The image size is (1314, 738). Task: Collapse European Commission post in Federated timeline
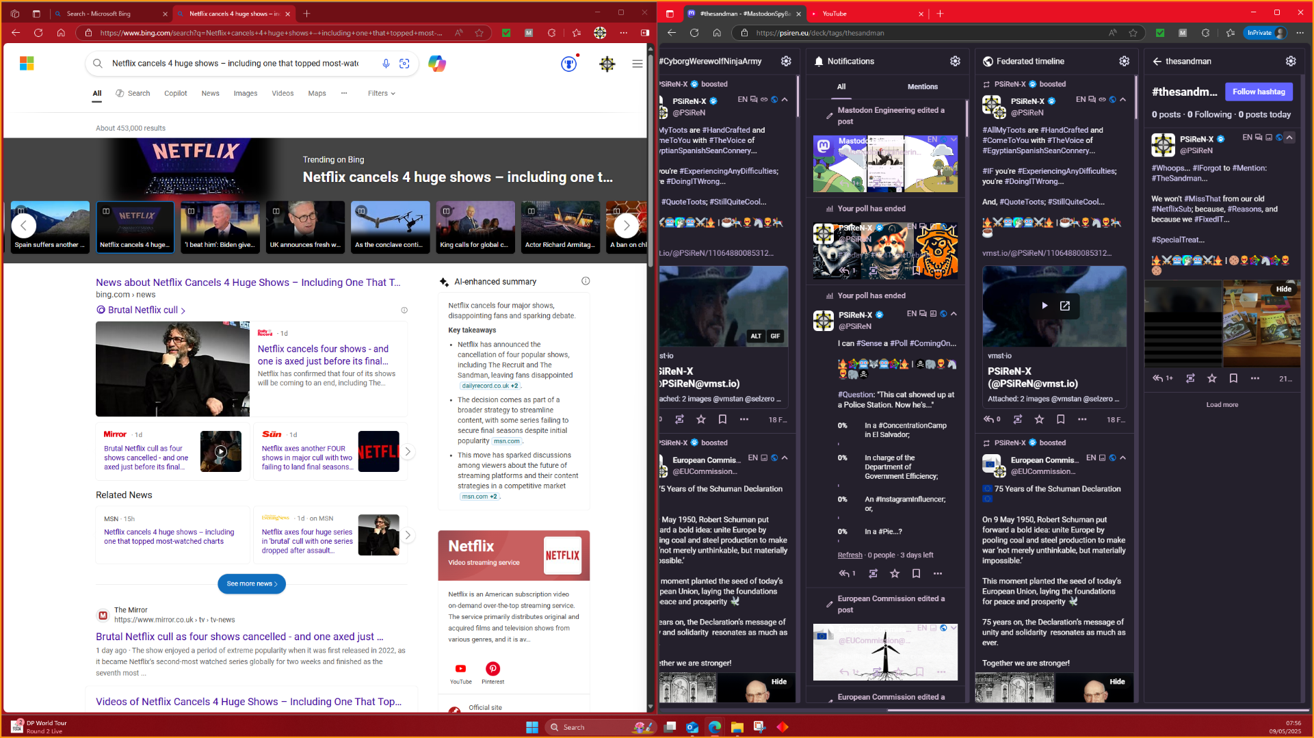click(x=1122, y=458)
